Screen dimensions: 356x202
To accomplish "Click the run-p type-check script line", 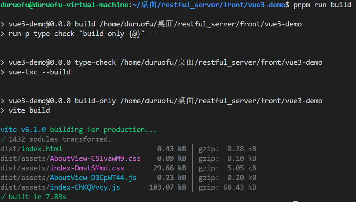I will tap(83, 34).
